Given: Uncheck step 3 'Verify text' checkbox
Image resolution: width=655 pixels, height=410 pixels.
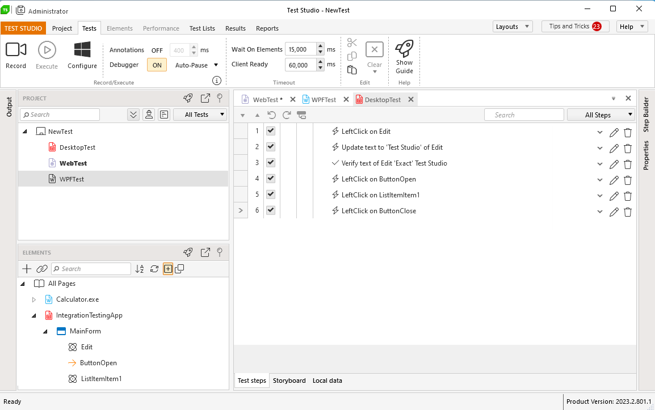Looking at the screenshot, I should tap(271, 162).
